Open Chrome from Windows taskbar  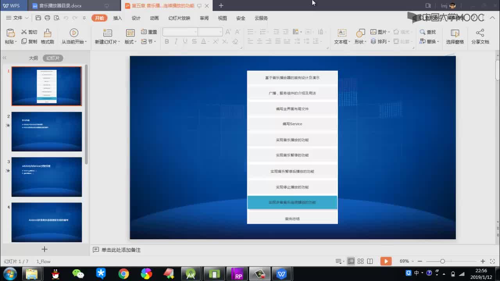[x=124, y=274]
